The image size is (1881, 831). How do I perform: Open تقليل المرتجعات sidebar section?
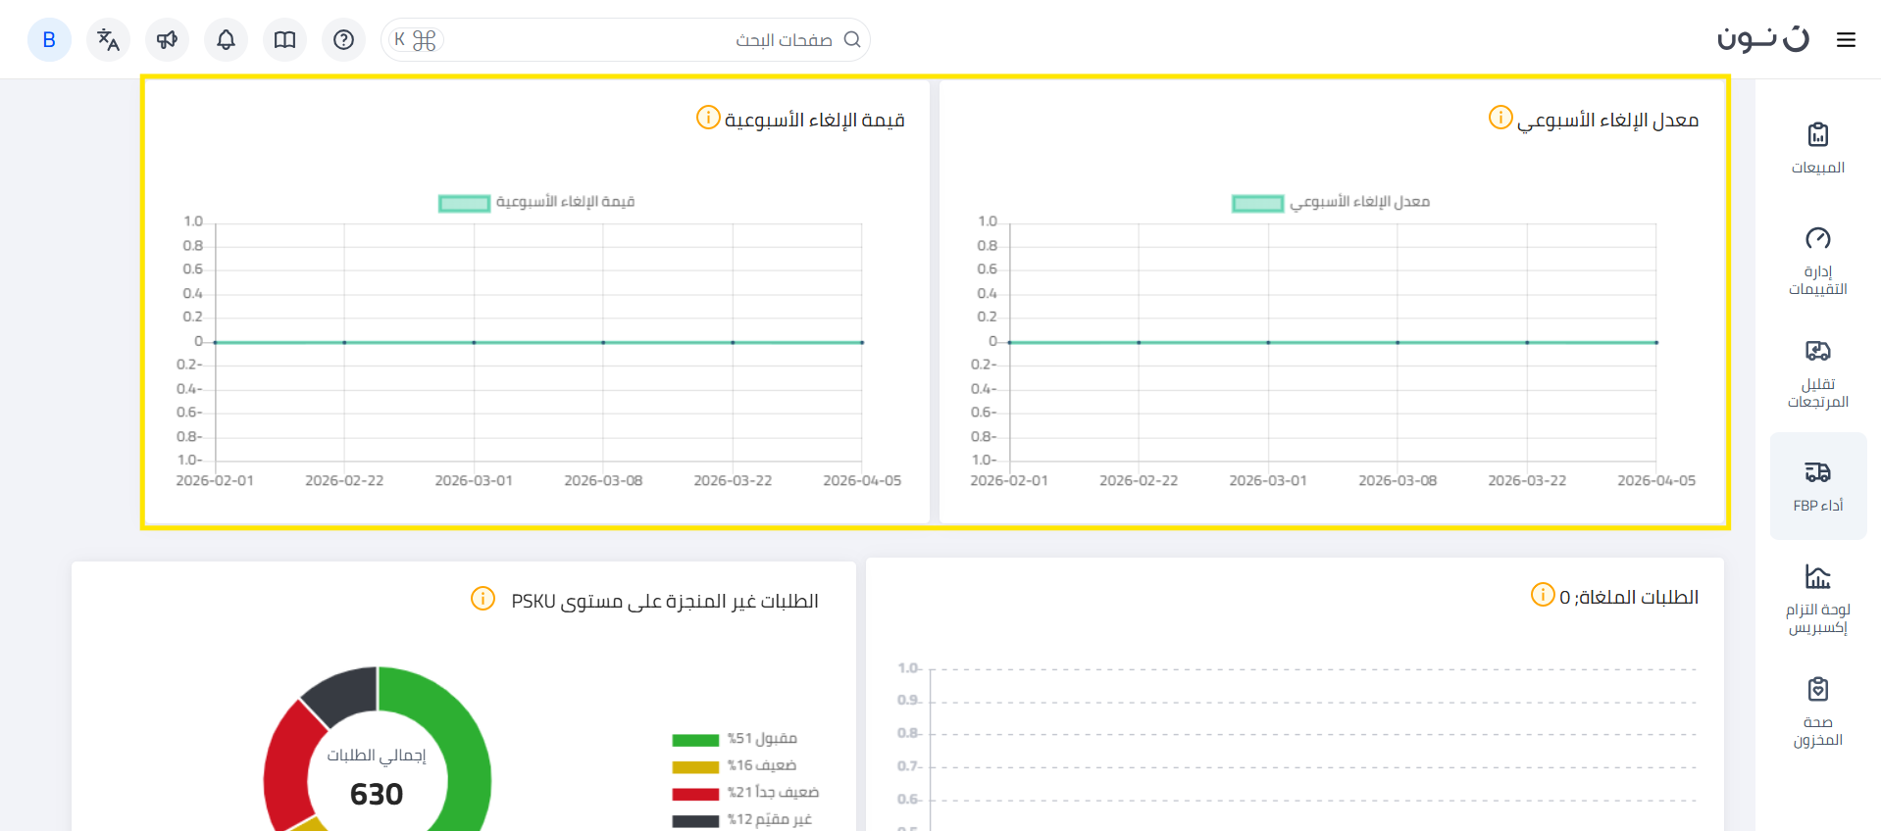tap(1817, 373)
